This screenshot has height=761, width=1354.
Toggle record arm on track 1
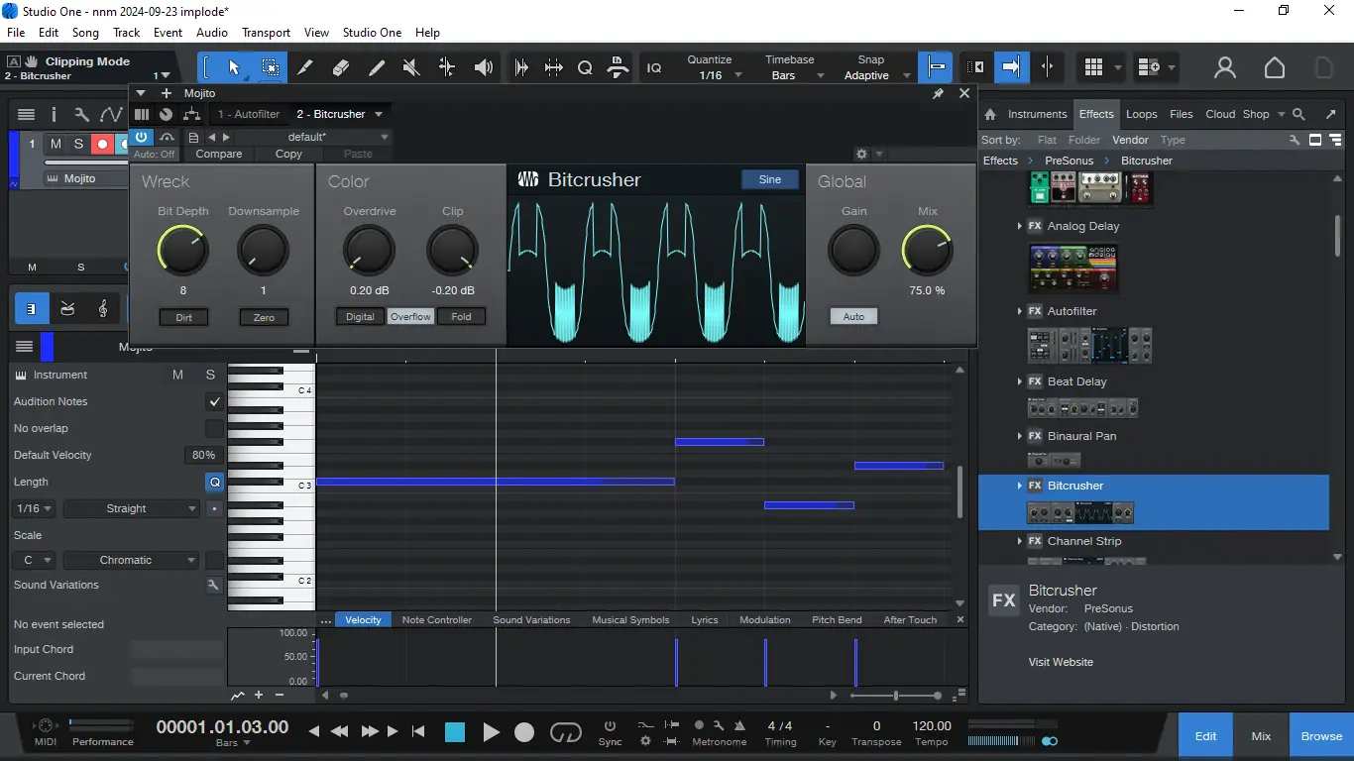coord(102,145)
